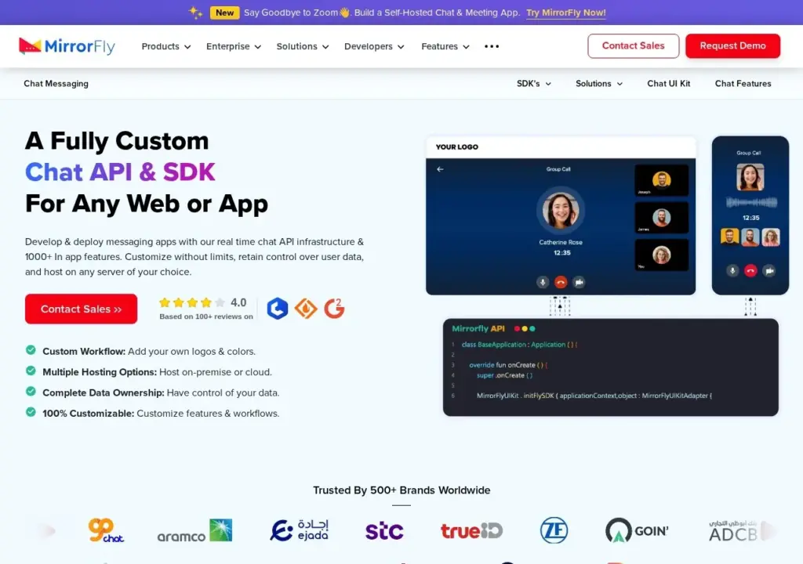Click the Custom Workflow check icon
The height and width of the screenshot is (564, 803).
coord(31,350)
